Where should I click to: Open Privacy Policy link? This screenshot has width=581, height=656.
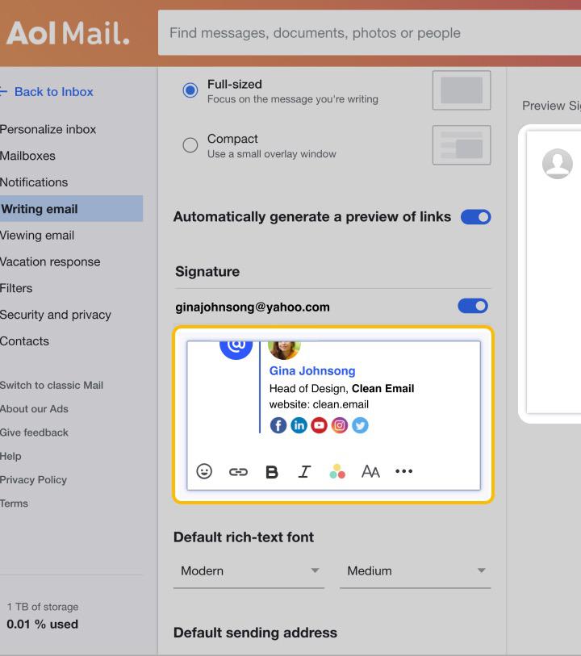33,480
